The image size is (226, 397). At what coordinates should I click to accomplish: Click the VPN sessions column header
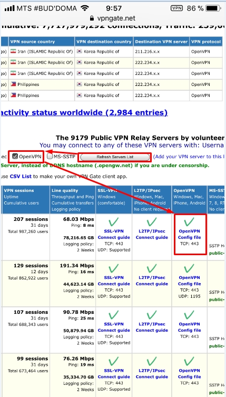26,200
